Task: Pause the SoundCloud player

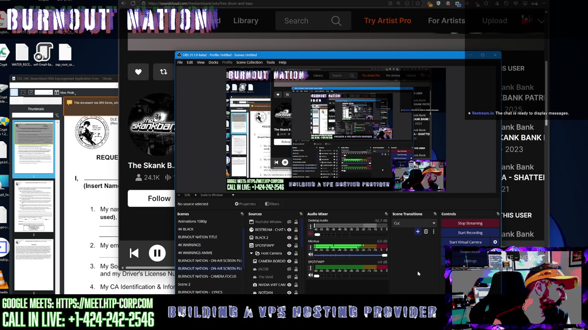Action: pos(157,253)
